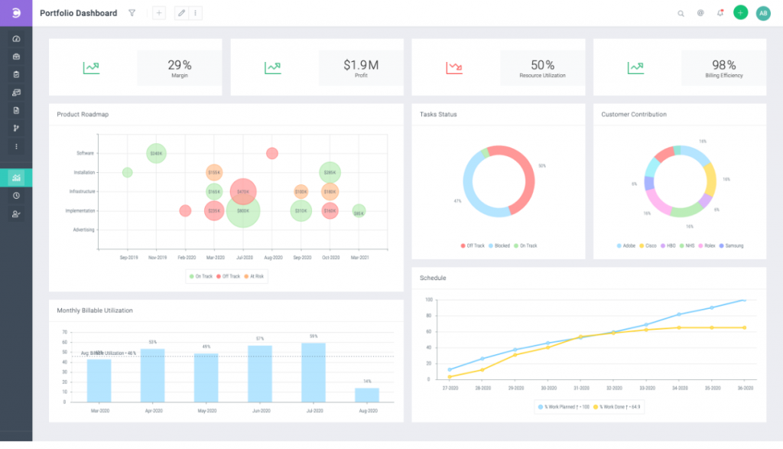
Task: Click the Jul-2020 bar showing 59%
Action: tap(314, 373)
